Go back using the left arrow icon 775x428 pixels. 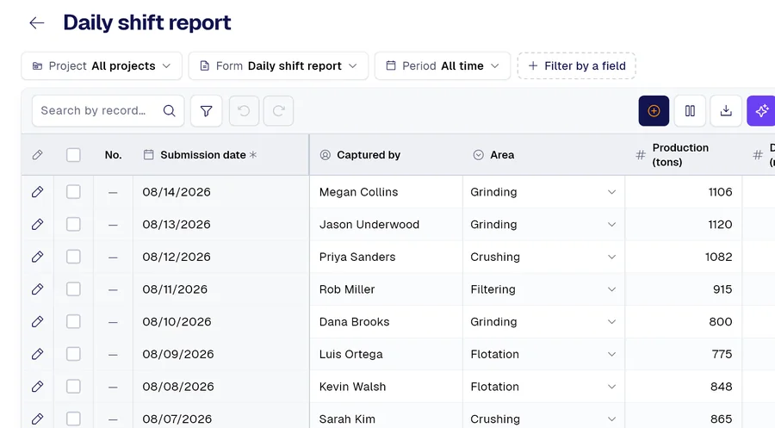(36, 22)
